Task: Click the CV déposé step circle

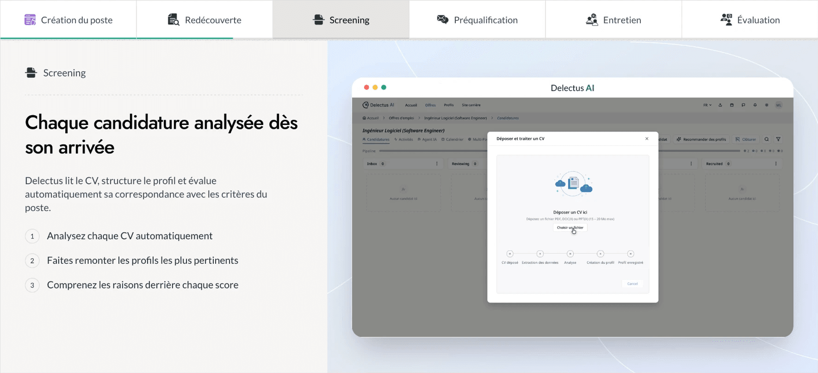Action: (510, 254)
